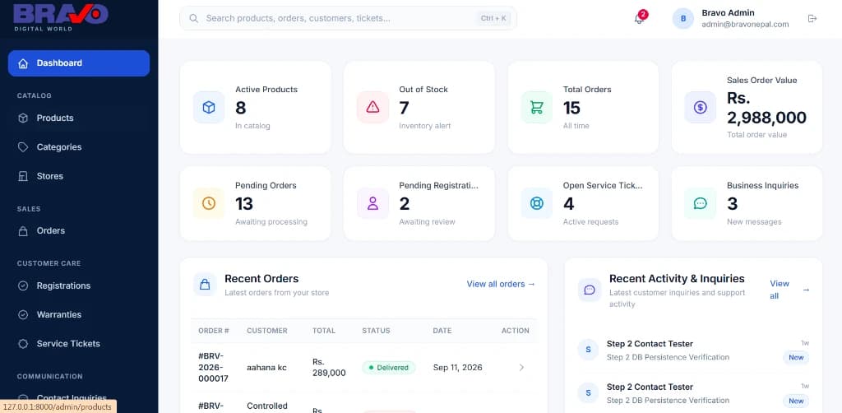Open order #BRV-2026-000017
This screenshot has width=842, height=413.
click(213, 368)
